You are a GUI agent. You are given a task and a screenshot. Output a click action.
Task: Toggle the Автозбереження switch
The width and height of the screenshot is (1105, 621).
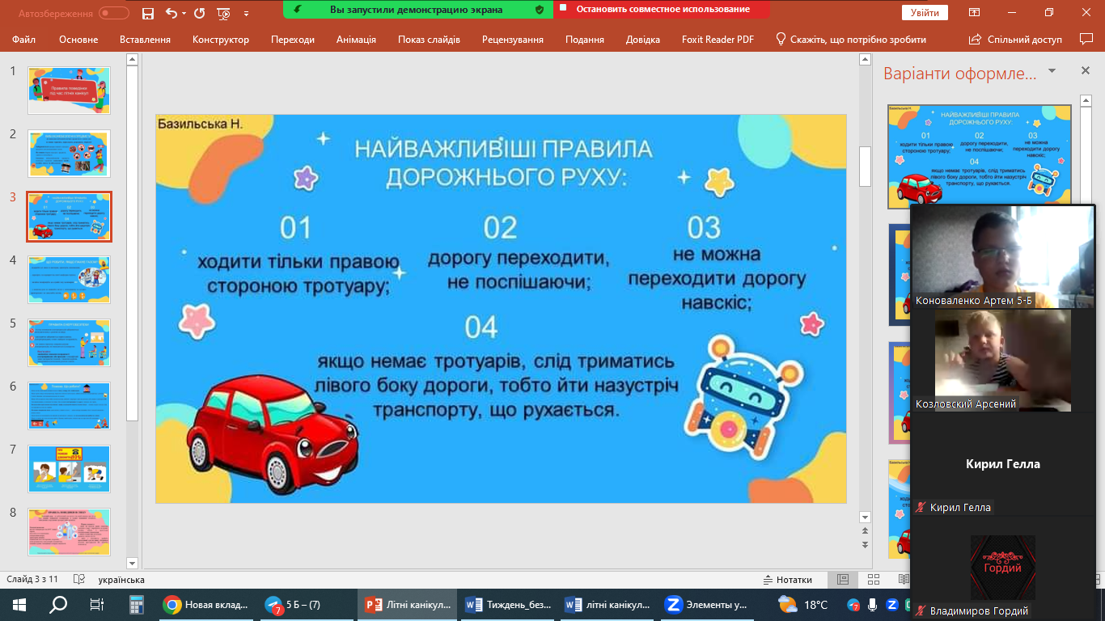tap(114, 13)
